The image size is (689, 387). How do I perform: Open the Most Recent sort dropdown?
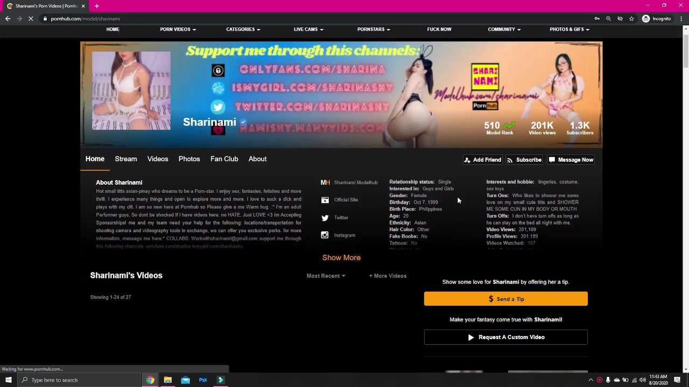pyautogui.click(x=326, y=276)
